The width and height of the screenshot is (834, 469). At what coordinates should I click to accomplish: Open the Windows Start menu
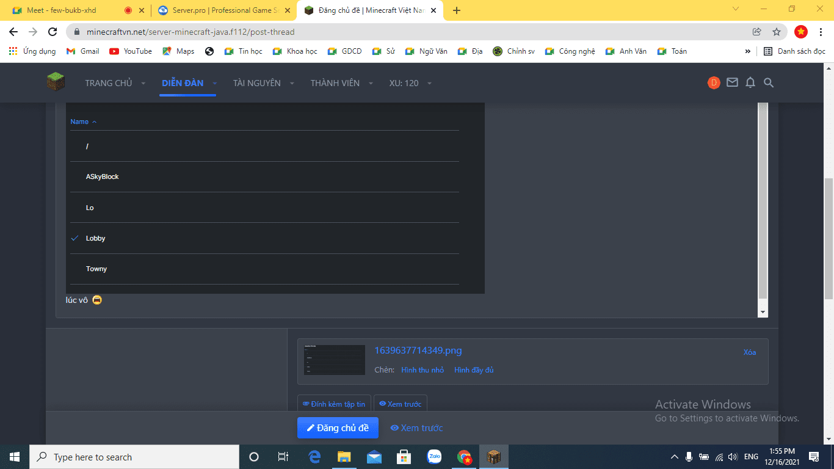click(15, 457)
